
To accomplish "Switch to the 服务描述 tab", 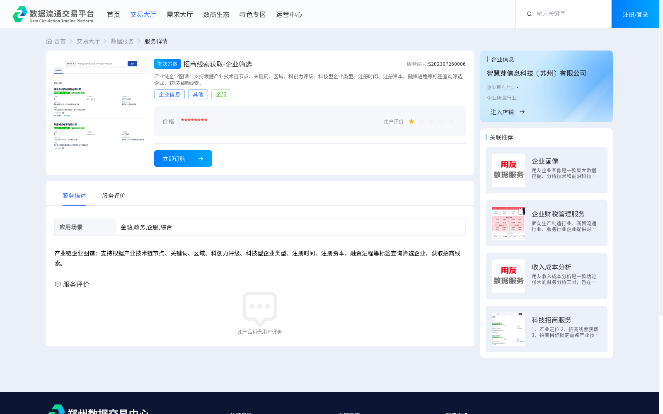I will 74,196.
